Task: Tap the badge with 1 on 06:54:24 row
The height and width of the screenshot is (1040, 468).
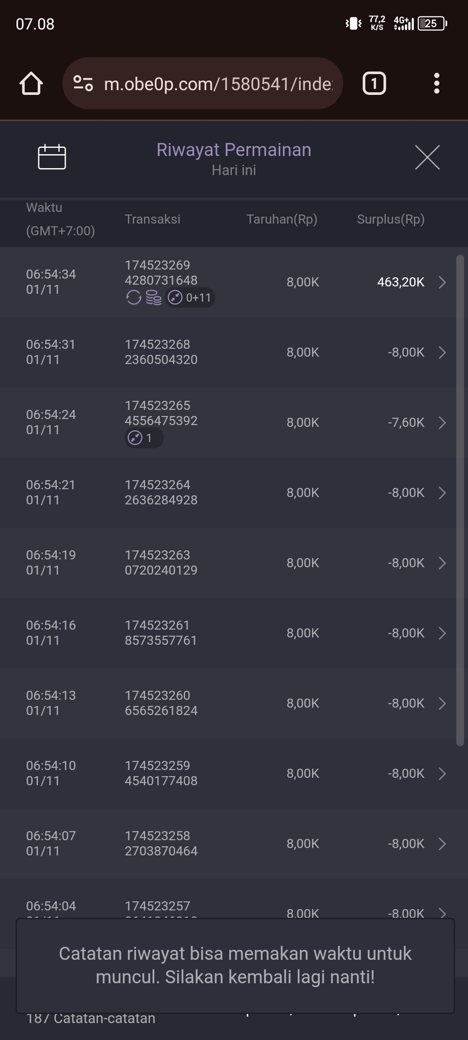Action: (x=144, y=438)
